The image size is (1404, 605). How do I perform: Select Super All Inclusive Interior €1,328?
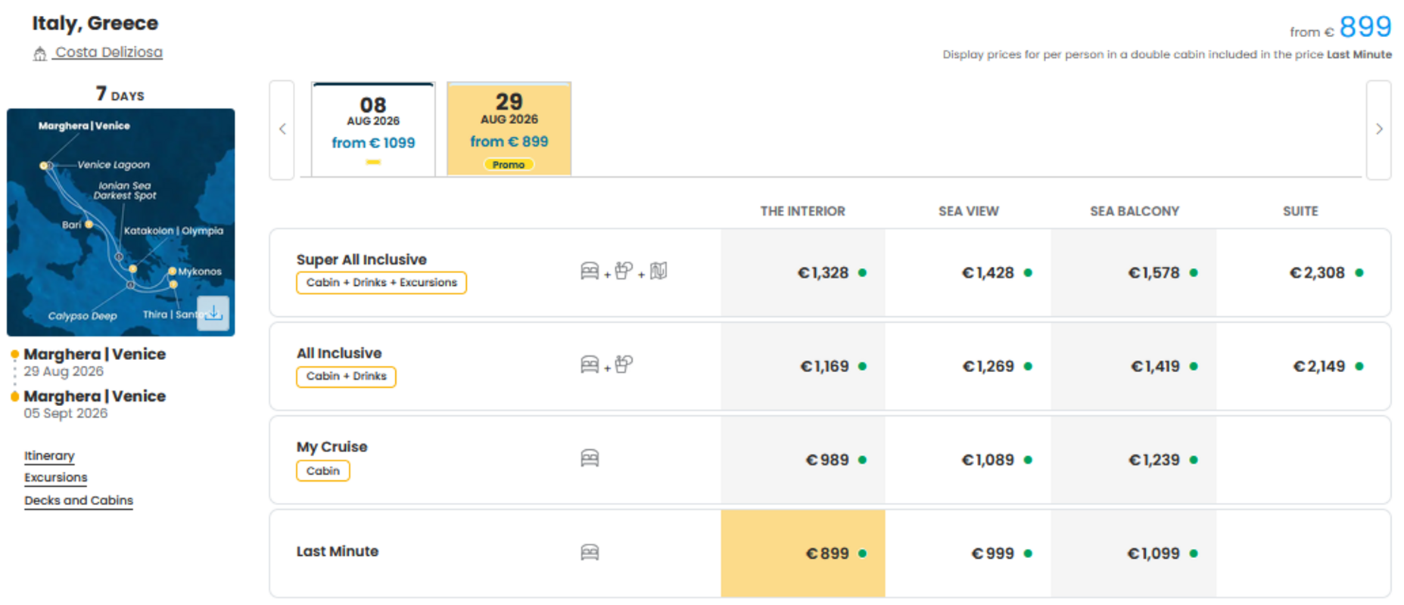point(803,272)
